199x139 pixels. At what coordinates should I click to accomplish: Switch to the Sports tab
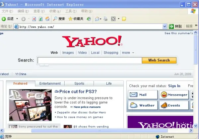(x=79, y=83)
